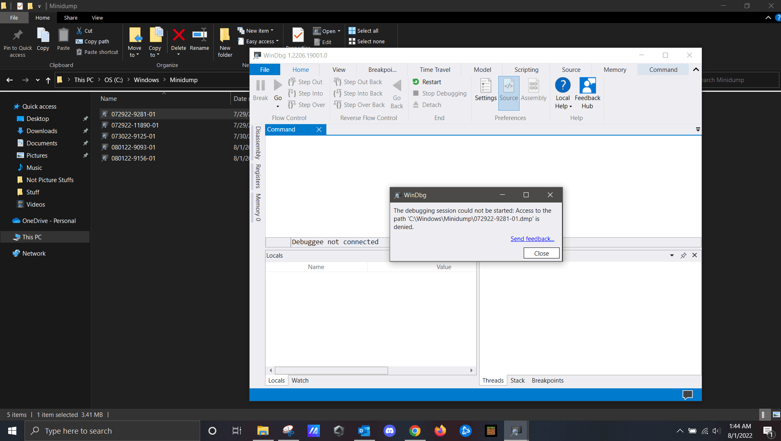781x441 pixels.
Task: Click Restart in the End group
Action: [x=427, y=82]
